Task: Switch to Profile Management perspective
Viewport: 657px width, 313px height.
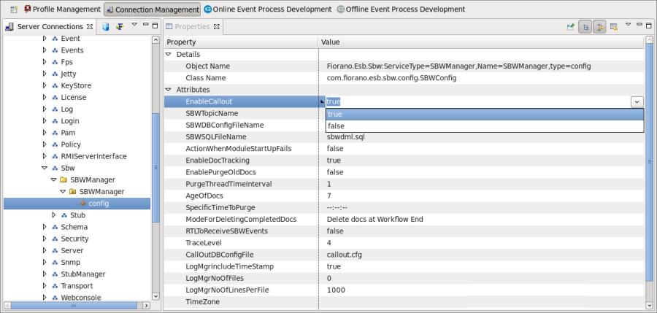Action: [63, 9]
